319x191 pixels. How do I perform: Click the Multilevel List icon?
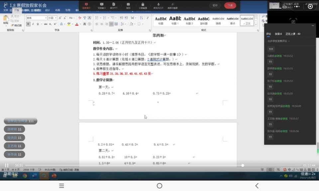(x=113, y=18)
